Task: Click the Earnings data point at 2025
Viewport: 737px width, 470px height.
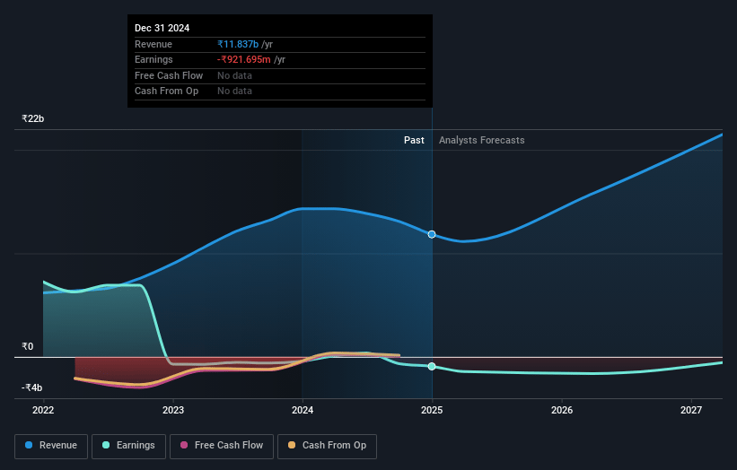Action: (x=432, y=366)
